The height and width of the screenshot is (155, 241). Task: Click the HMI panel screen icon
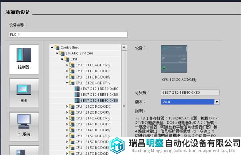pos(24,90)
